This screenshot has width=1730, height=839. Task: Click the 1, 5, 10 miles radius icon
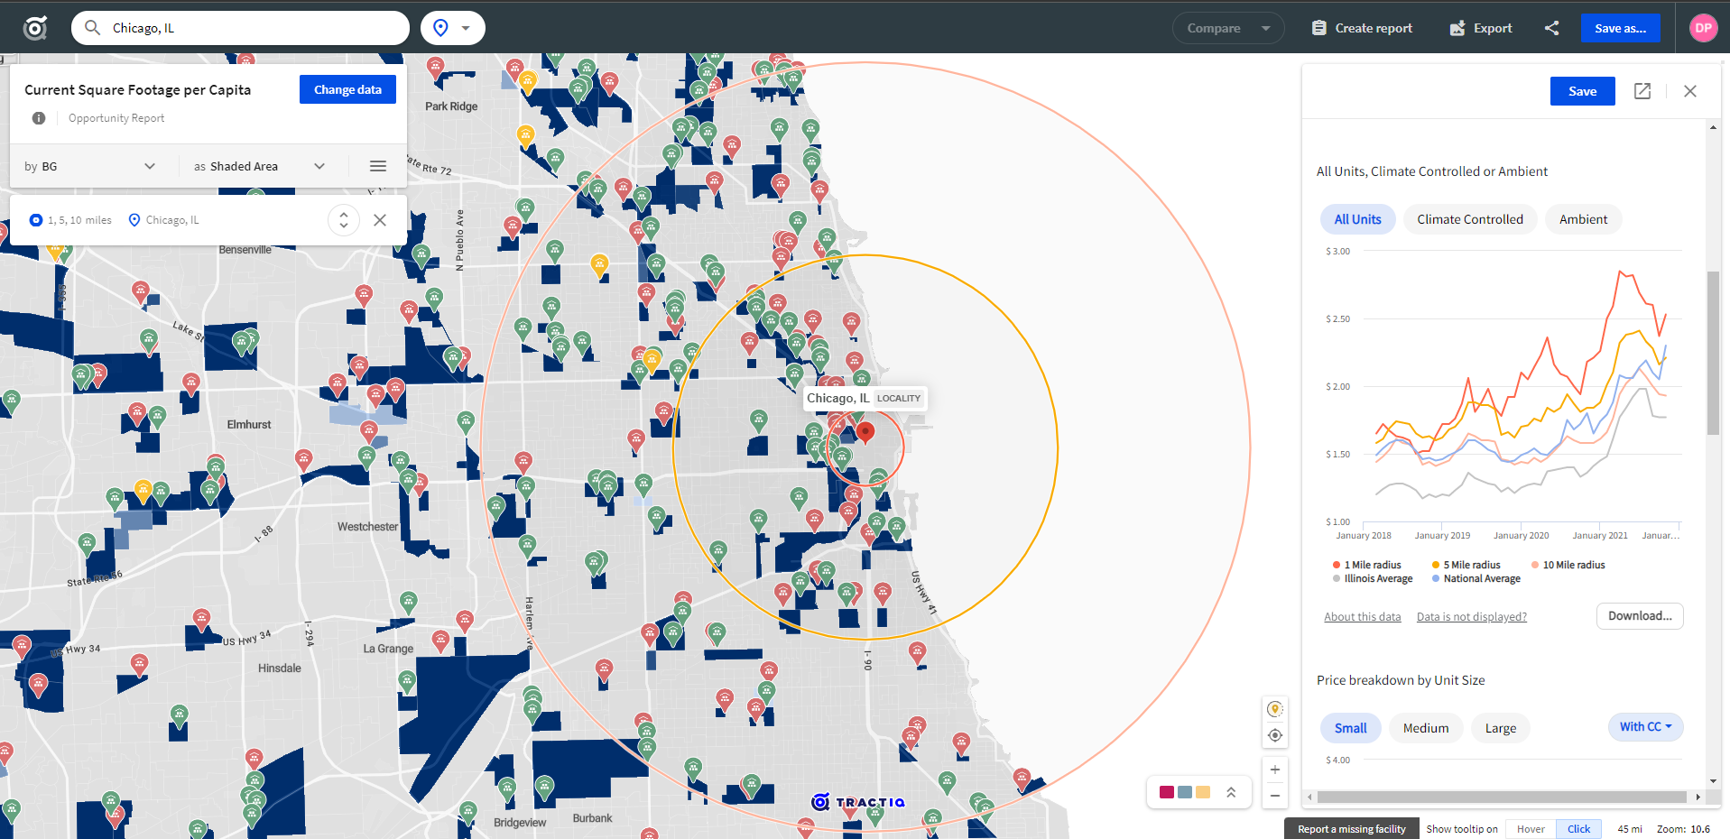[36, 220]
